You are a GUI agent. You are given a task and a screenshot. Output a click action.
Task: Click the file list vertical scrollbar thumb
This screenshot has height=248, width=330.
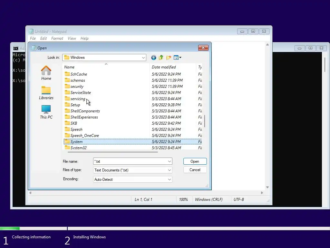[x=205, y=121]
